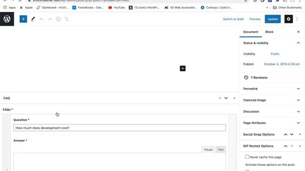
Task: Toggle the settings gear sidebar
Action: tap(288, 19)
